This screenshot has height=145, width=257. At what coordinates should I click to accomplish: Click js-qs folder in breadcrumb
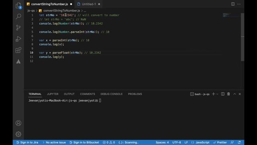[31, 11]
